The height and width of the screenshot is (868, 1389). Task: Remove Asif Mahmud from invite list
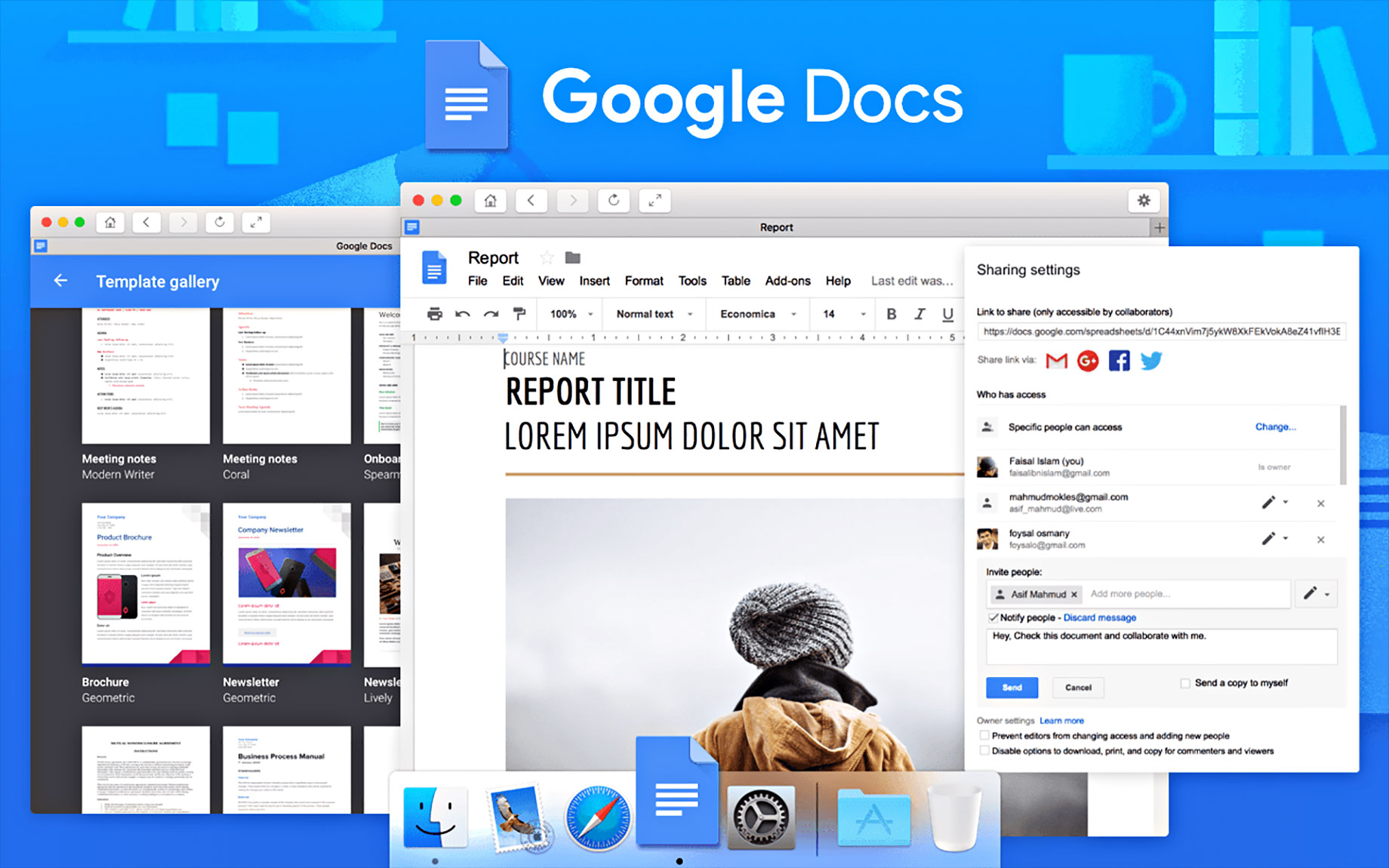(x=1074, y=595)
